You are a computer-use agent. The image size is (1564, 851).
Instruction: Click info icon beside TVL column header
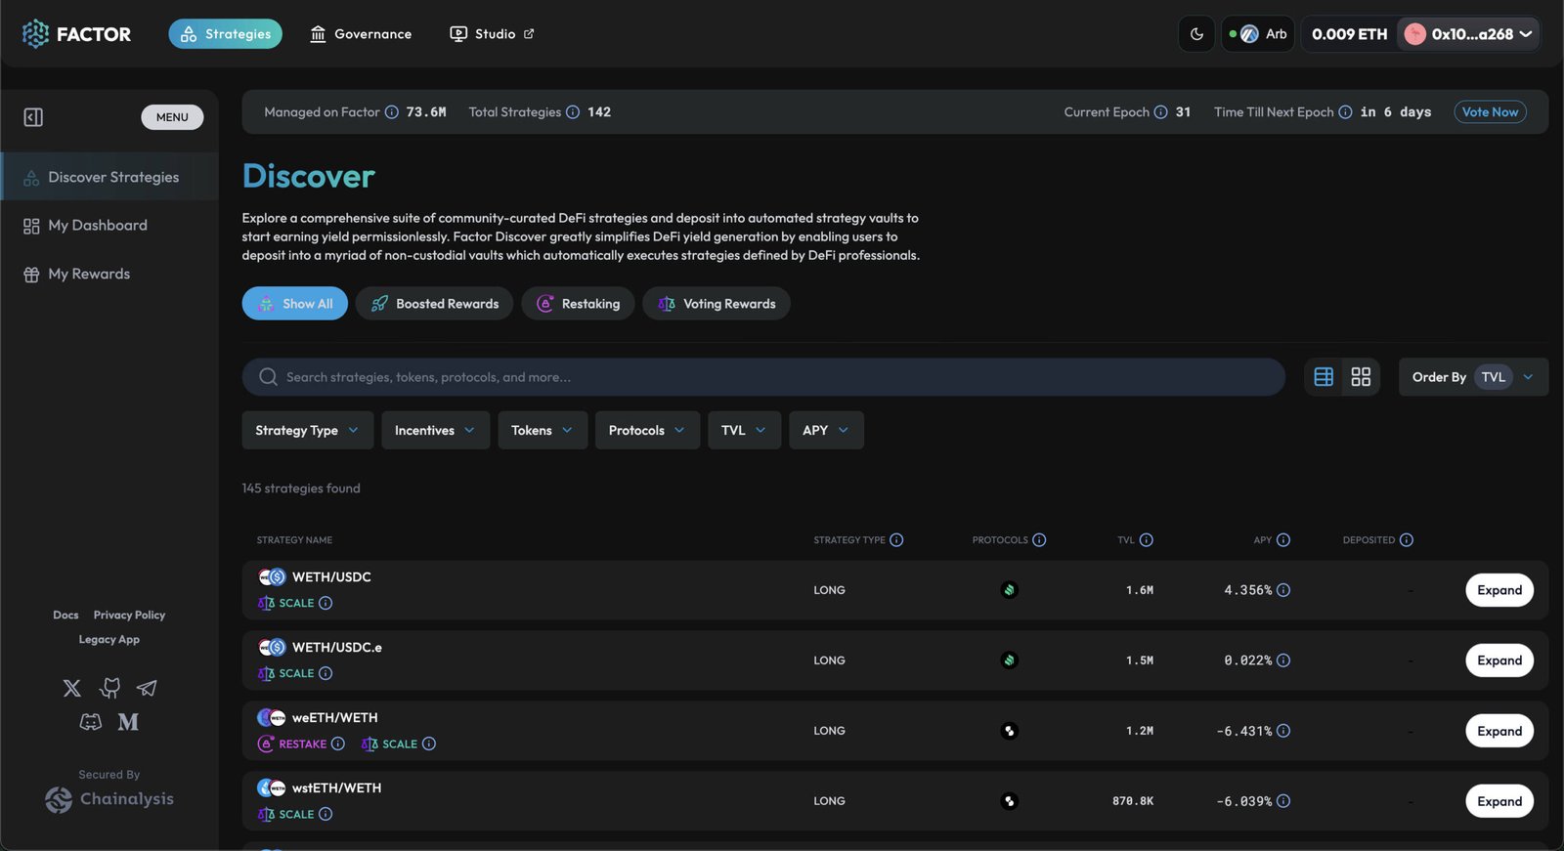pyautogui.click(x=1146, y=540)
